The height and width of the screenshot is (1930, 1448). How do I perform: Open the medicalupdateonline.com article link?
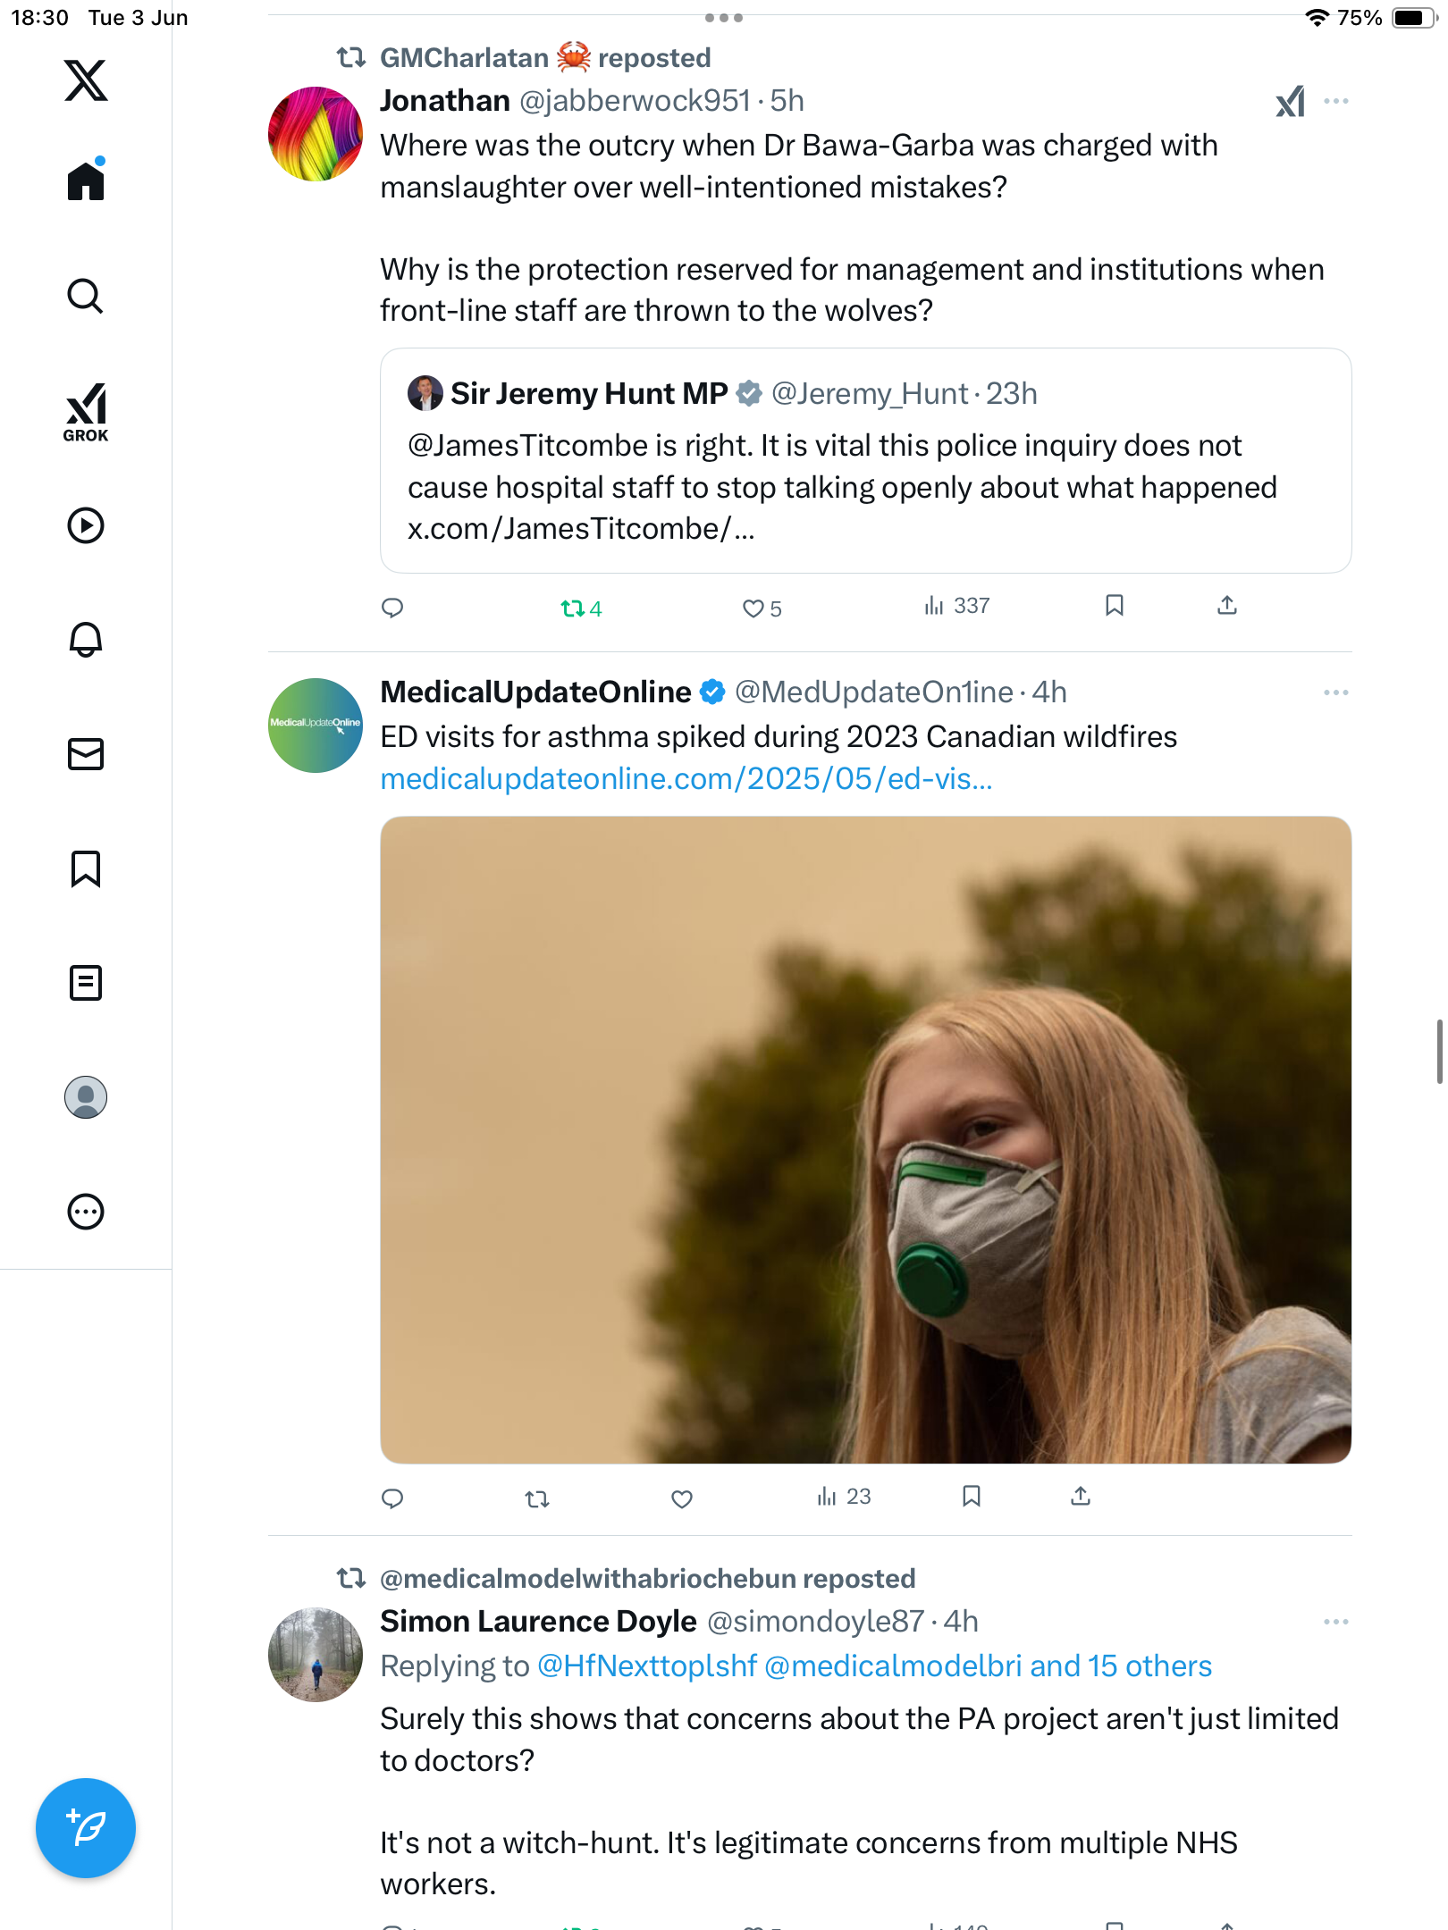click(686, 779)
